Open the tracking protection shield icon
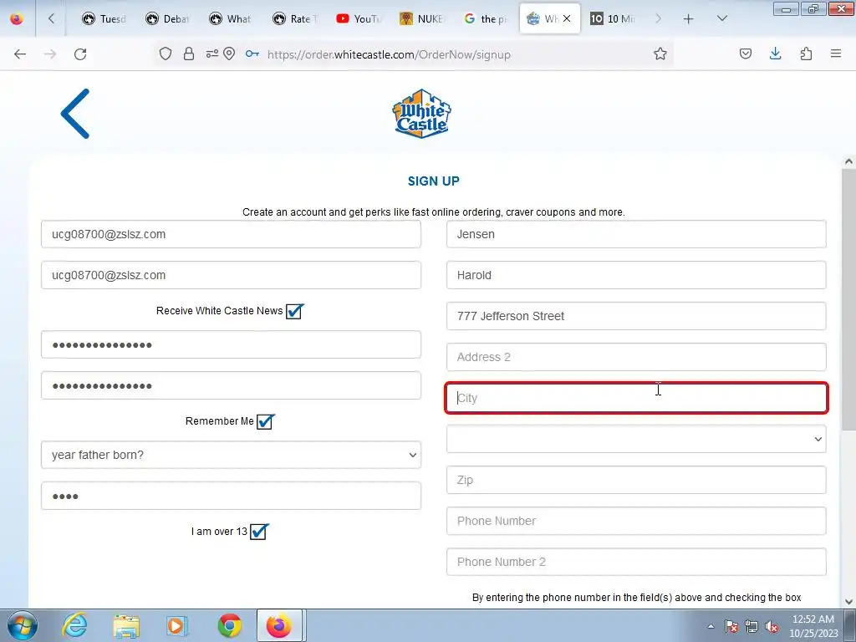The height and width of the screenshot is (642, 856). [166, 54]
